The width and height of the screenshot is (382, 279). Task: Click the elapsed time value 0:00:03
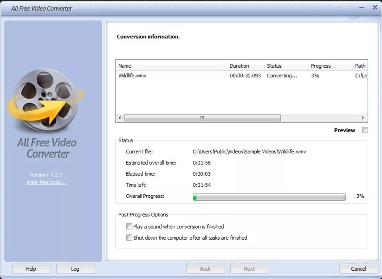pos(201,174)
